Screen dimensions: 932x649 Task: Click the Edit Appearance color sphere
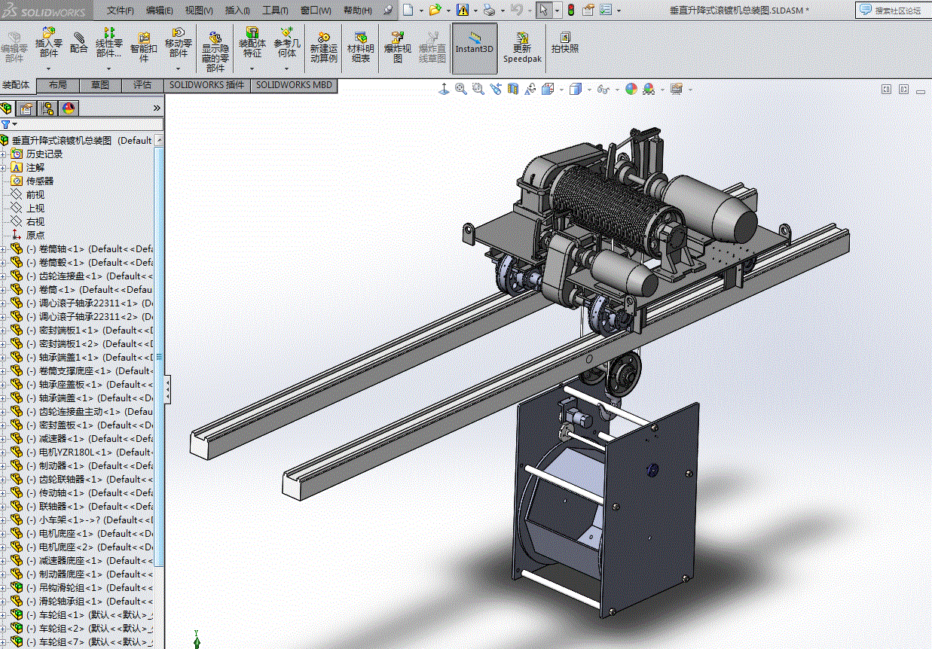click(x=631, y=89)
